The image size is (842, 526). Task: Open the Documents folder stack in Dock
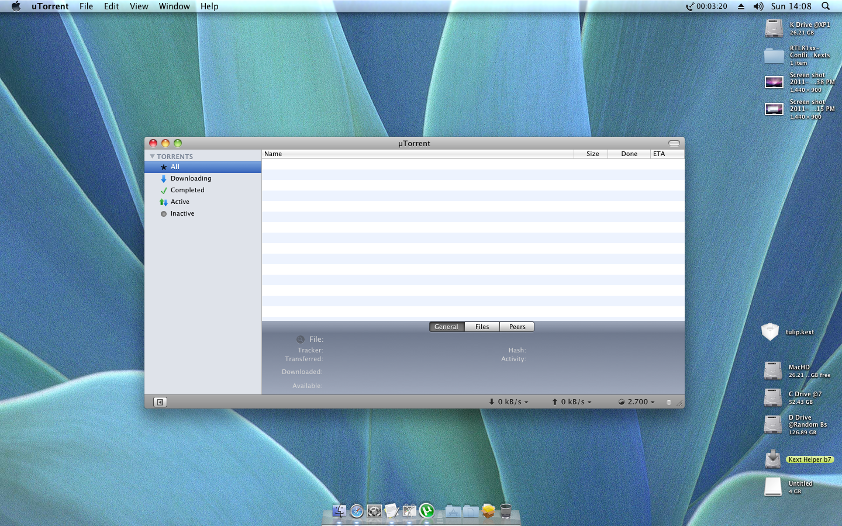coord(471,511)
